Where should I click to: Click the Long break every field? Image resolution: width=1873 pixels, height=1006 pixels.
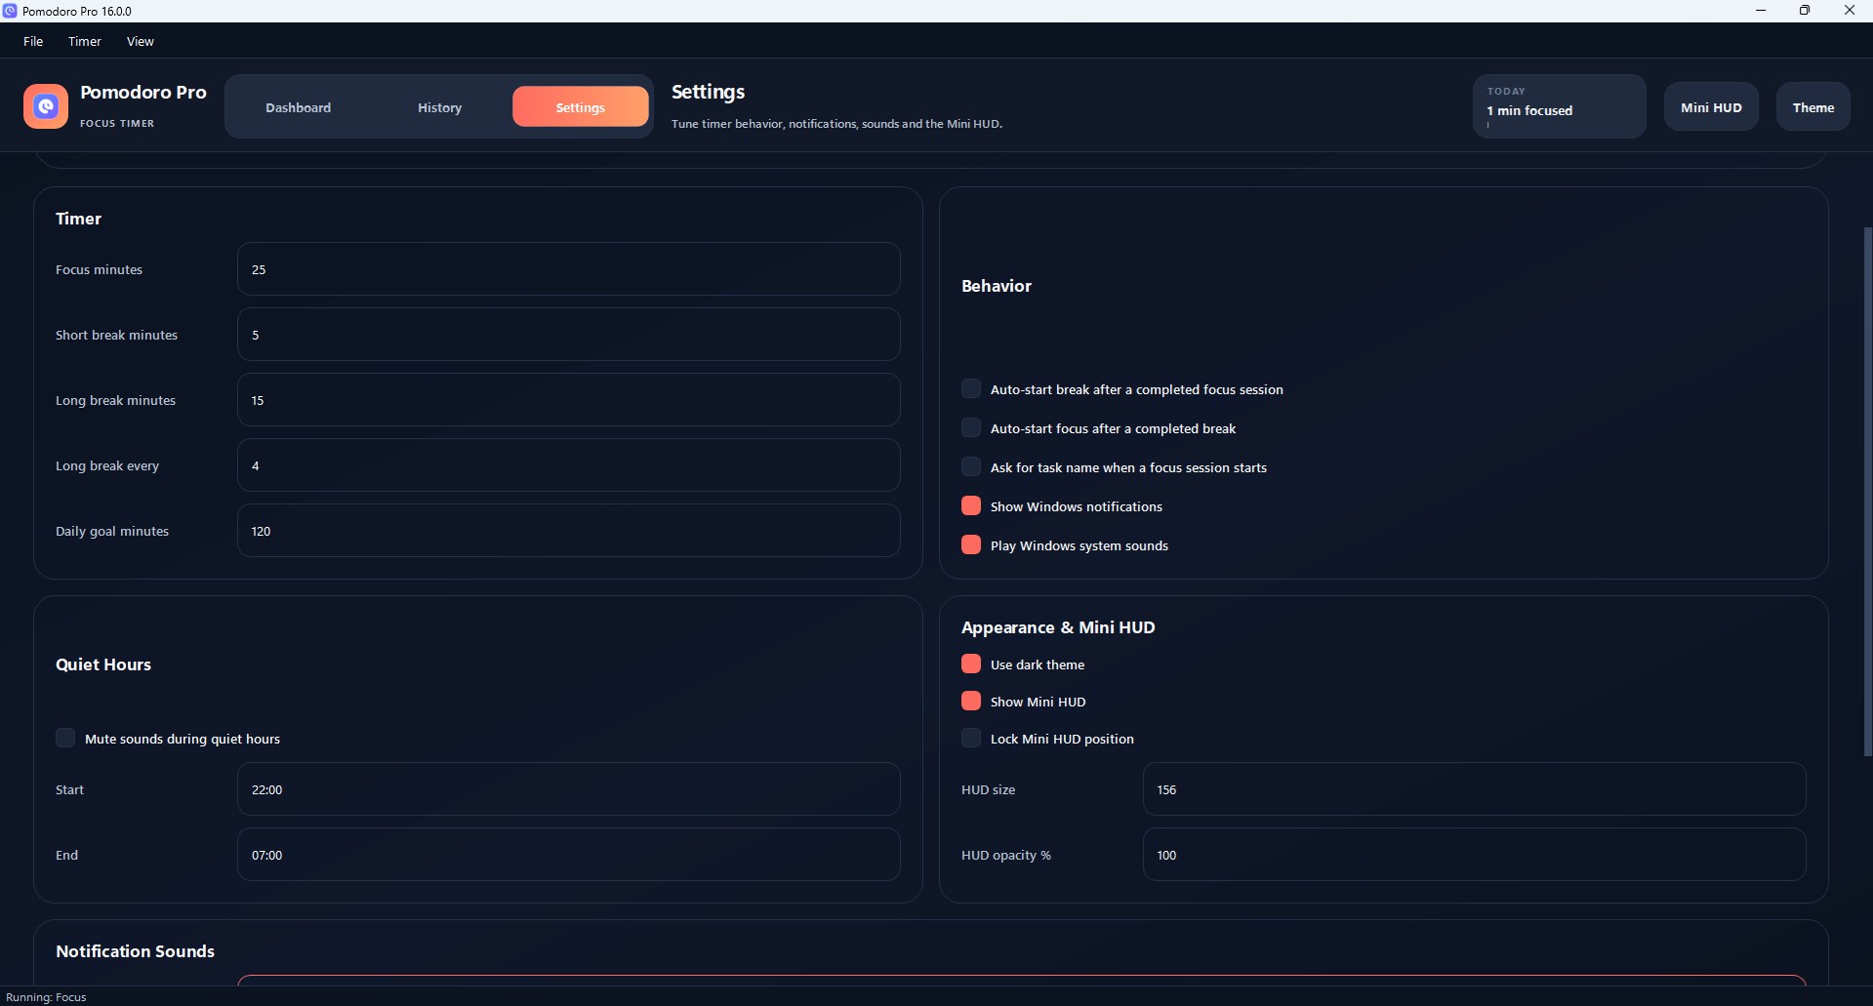(568, 465)
